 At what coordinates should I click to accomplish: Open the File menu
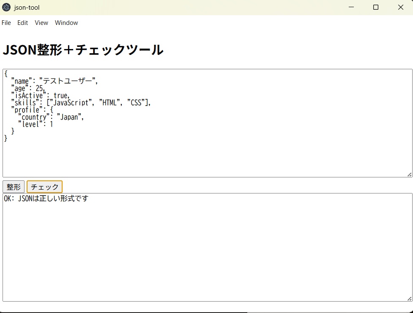pos(6,23)
